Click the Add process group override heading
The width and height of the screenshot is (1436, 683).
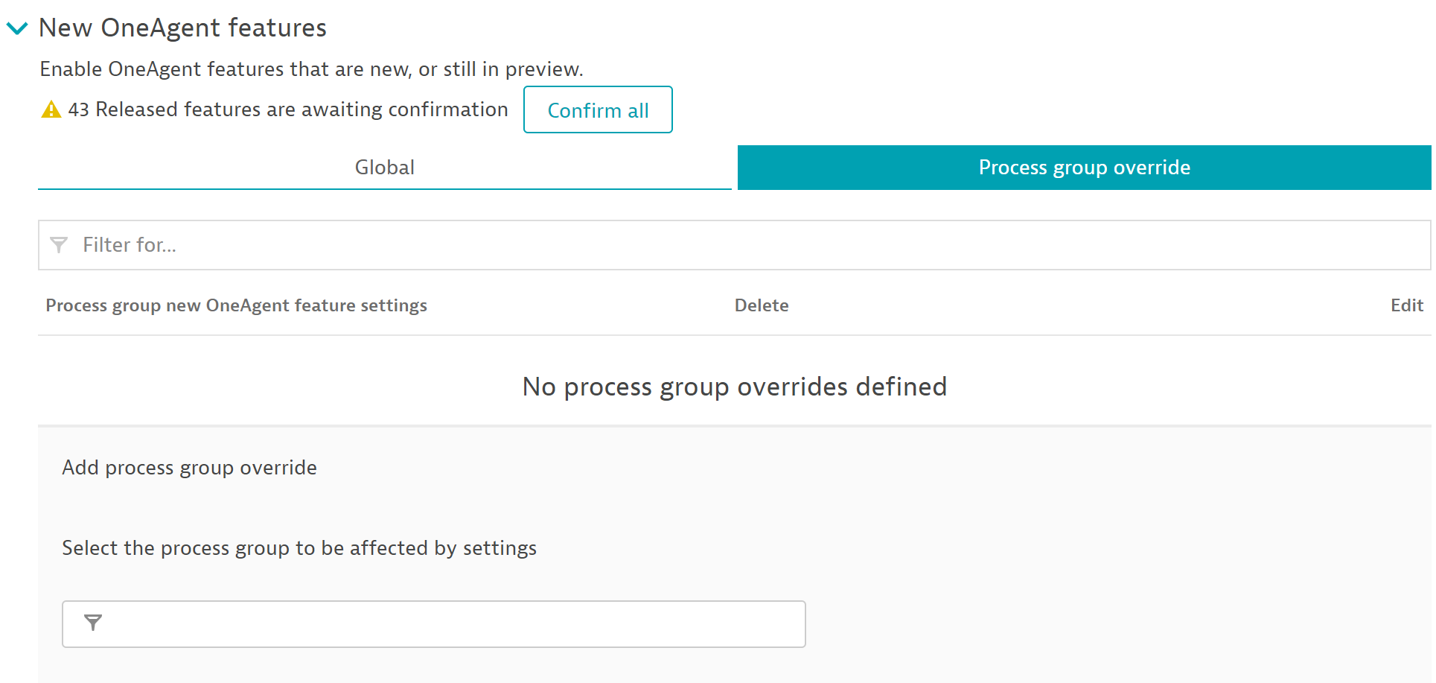coord(189,468)
